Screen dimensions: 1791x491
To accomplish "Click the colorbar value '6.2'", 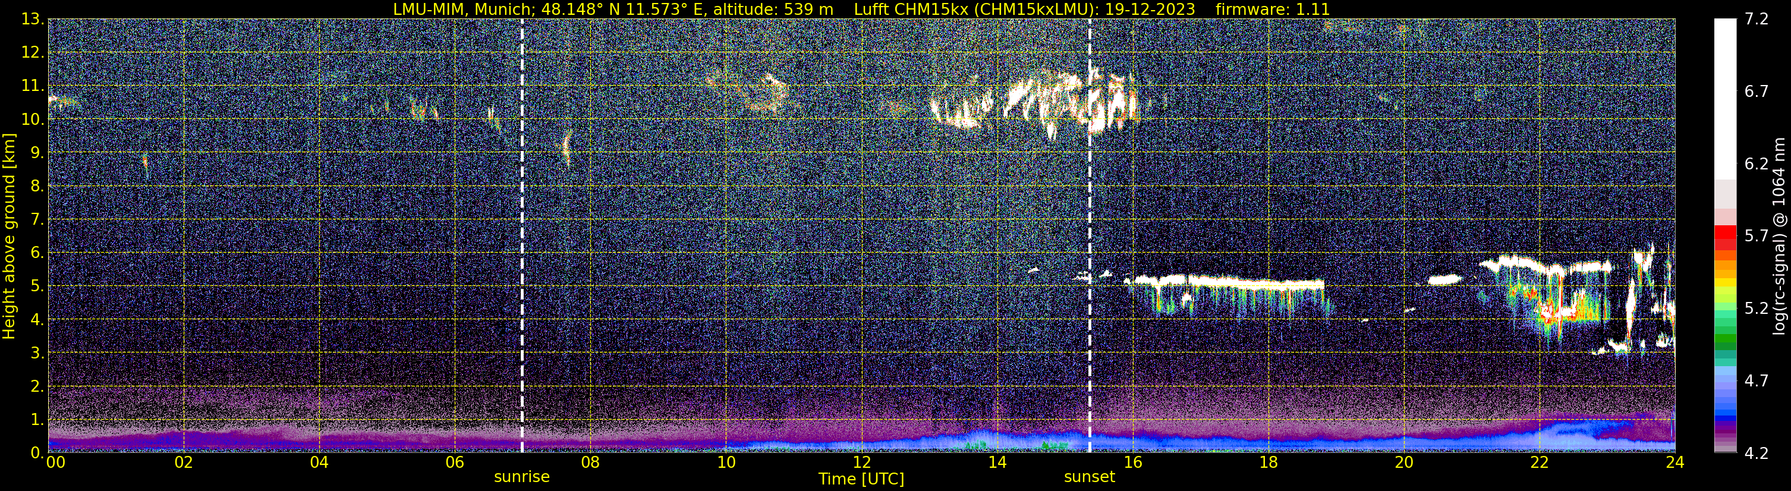I will [x=1757, y=164].
